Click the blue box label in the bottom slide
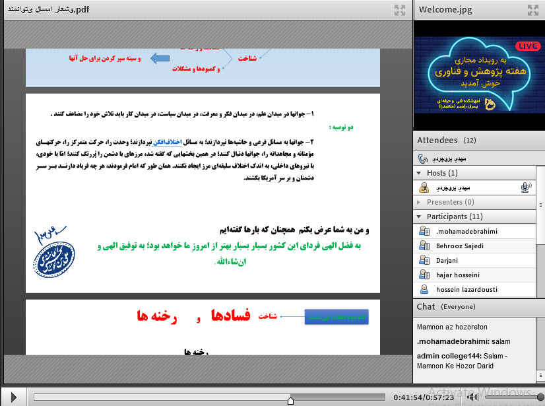The image size is (545, 406). (x=337, y=317)
